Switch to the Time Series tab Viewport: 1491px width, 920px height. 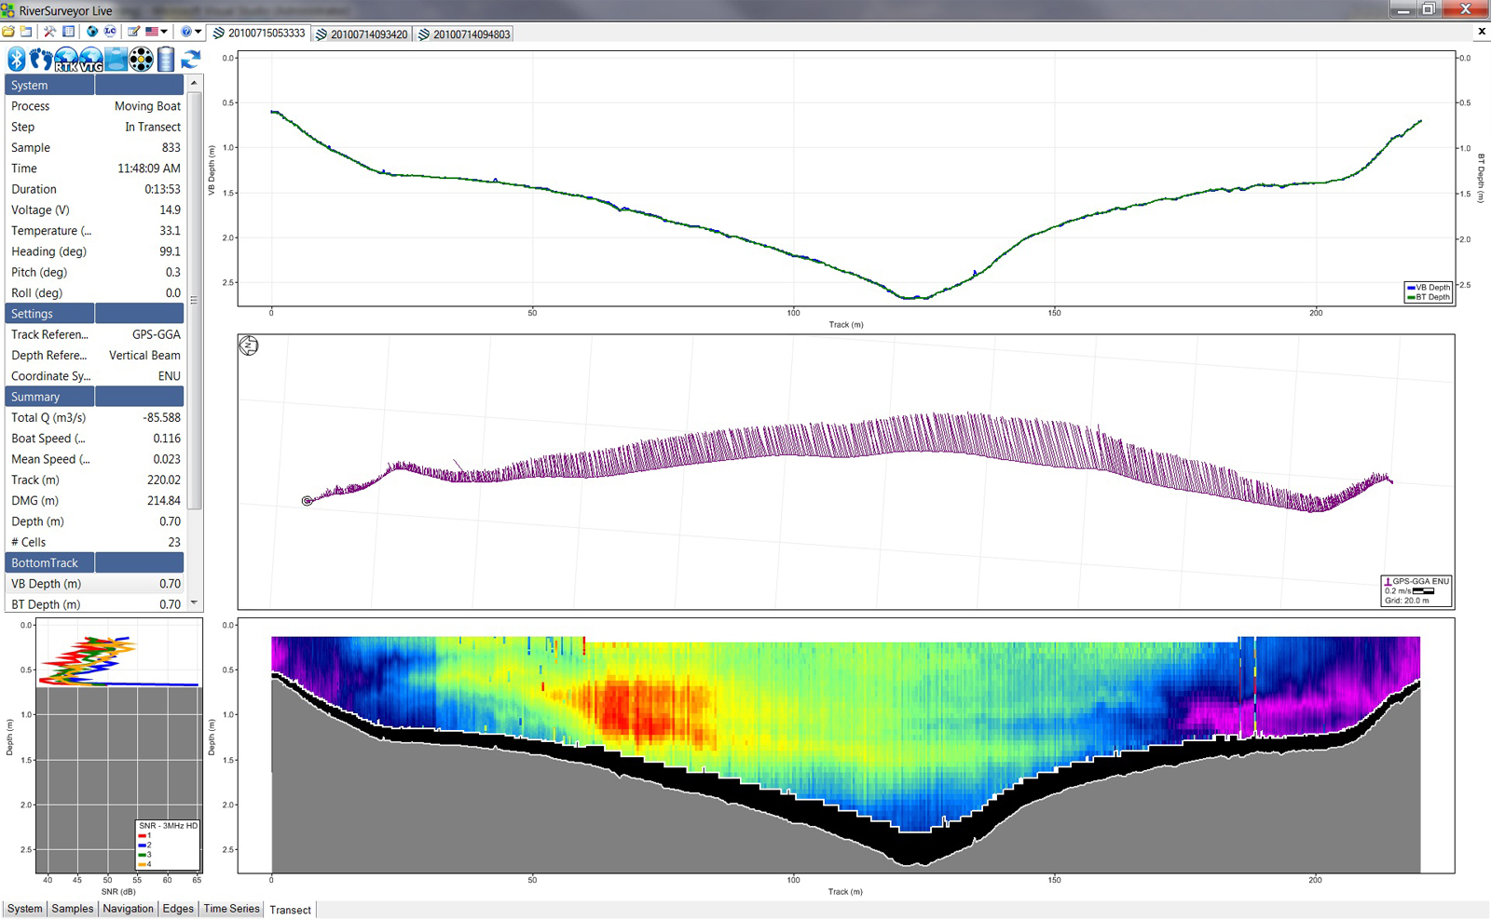[231, 909]
